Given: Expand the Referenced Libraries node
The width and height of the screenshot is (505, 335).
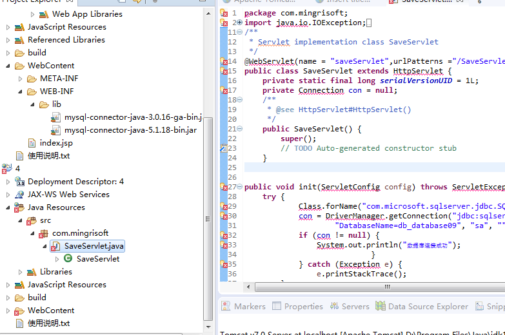Looking at the screenshot, I should [8, 40].
